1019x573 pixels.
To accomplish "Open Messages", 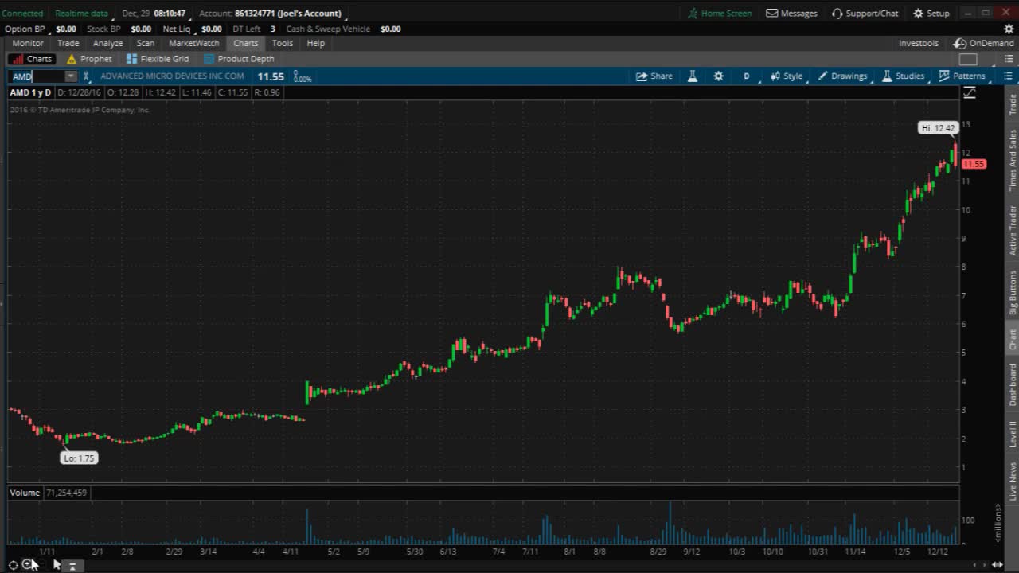I will pyautogui.click(x=791, y=13).
